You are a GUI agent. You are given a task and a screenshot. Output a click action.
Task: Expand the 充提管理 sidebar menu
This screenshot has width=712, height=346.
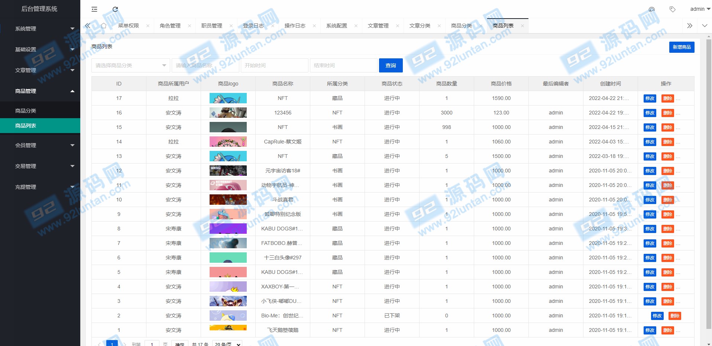pyautogui.click(x=40, y=187)
